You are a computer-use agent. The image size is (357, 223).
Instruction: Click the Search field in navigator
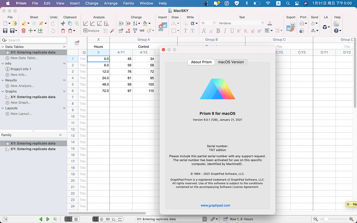click(x=34, y=40)
